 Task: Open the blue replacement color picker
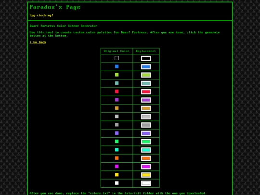pos(146,66)
